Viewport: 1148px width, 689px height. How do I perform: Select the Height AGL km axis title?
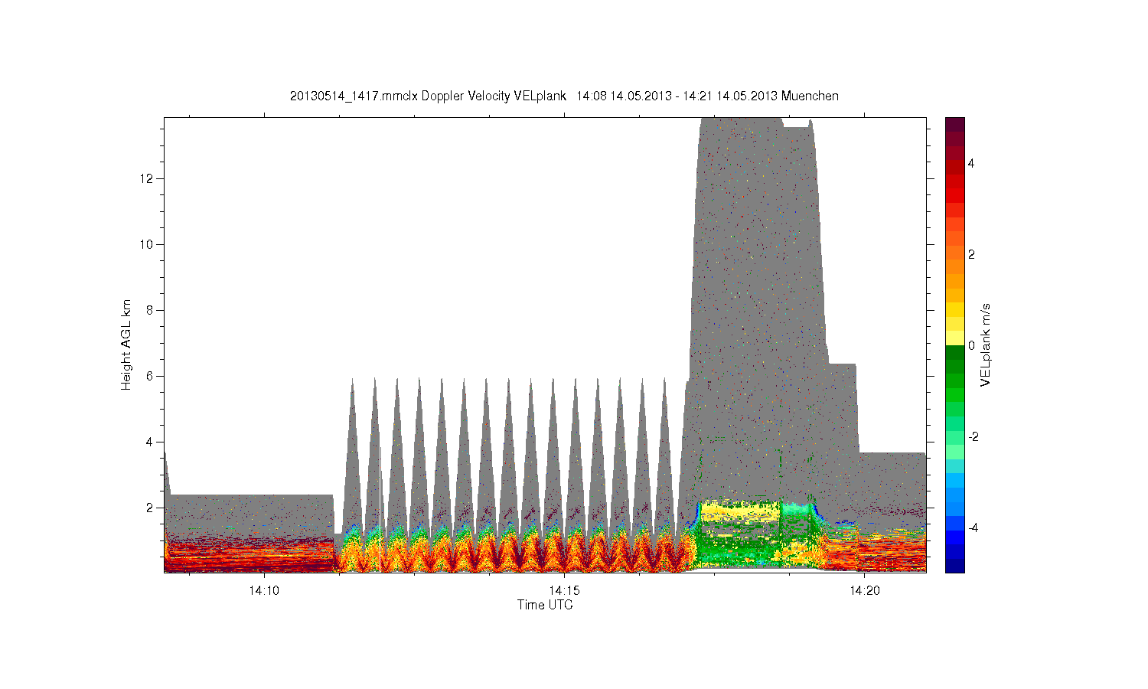coord(126,344)
